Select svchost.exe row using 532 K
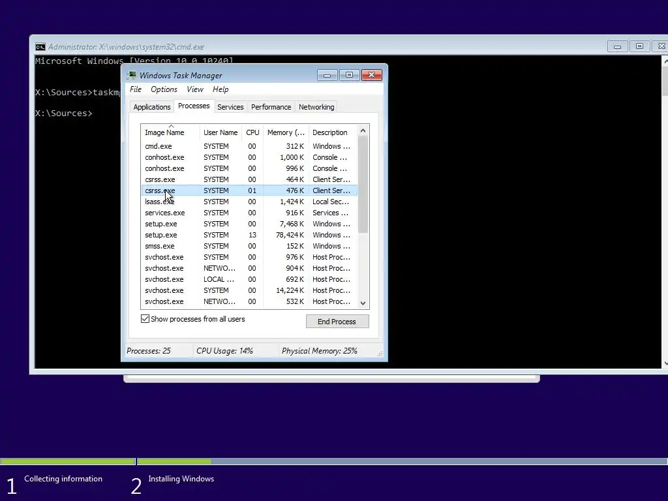668x501 pixels. click(249, 301)
